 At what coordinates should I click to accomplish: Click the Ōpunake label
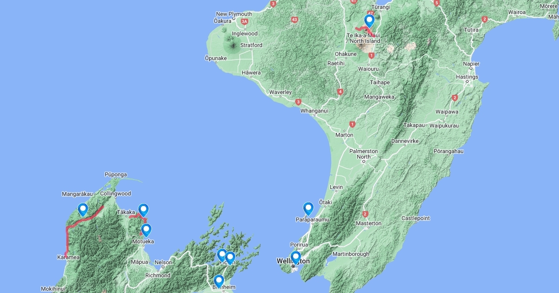tap(216, 59)
